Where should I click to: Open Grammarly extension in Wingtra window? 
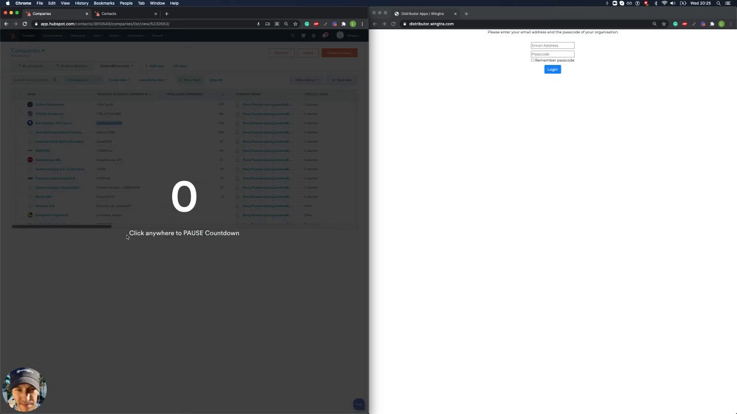pos(675,24)
